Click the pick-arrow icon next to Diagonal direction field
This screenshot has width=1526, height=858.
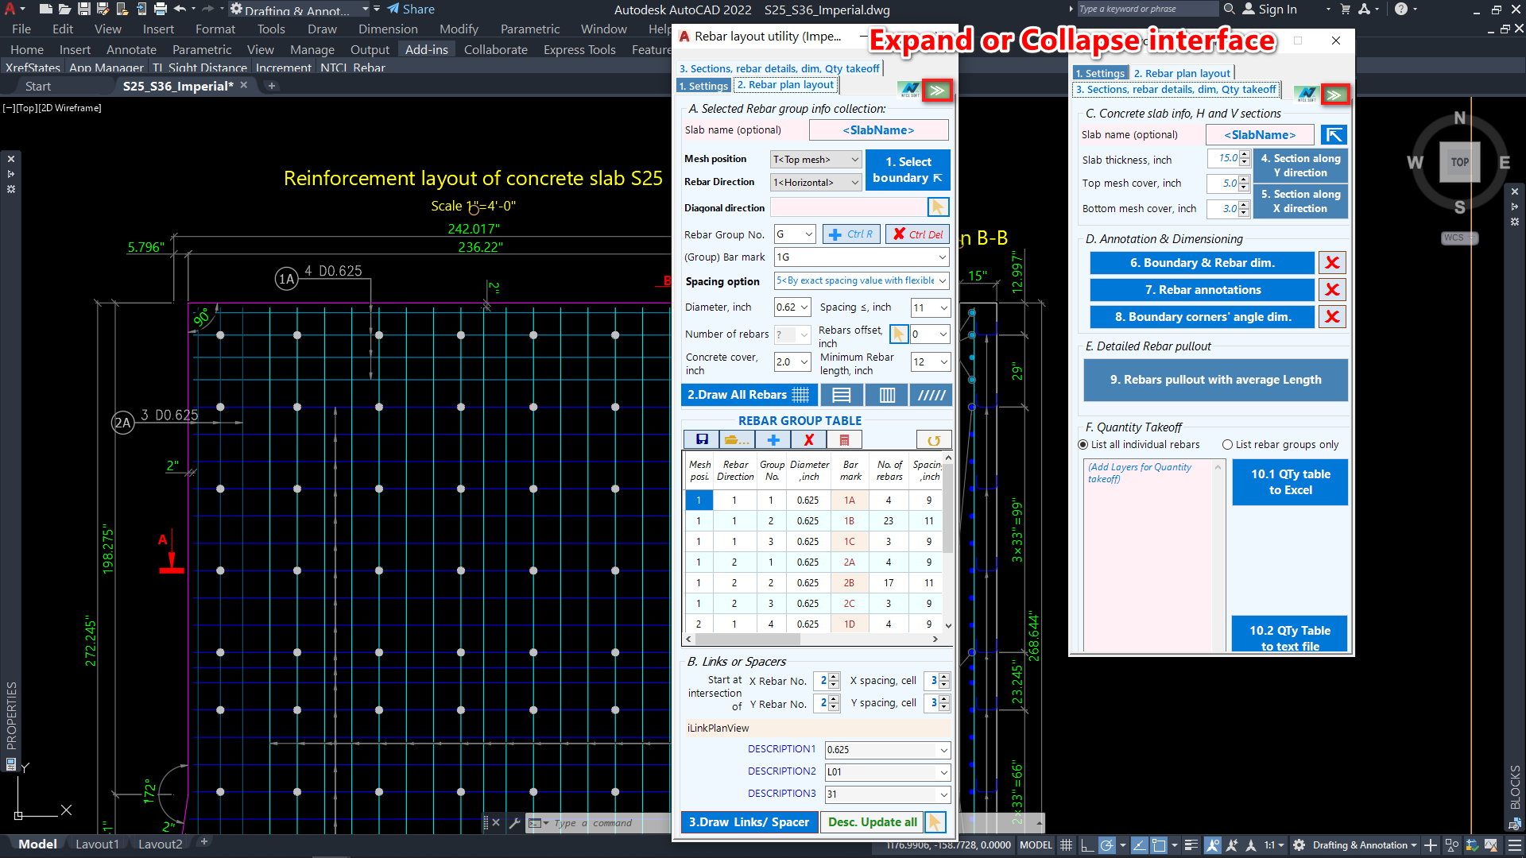tap(938, 207)
